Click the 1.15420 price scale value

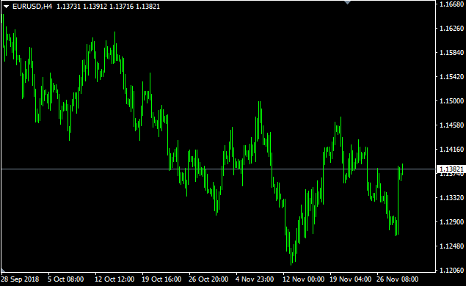coord(451,76)
